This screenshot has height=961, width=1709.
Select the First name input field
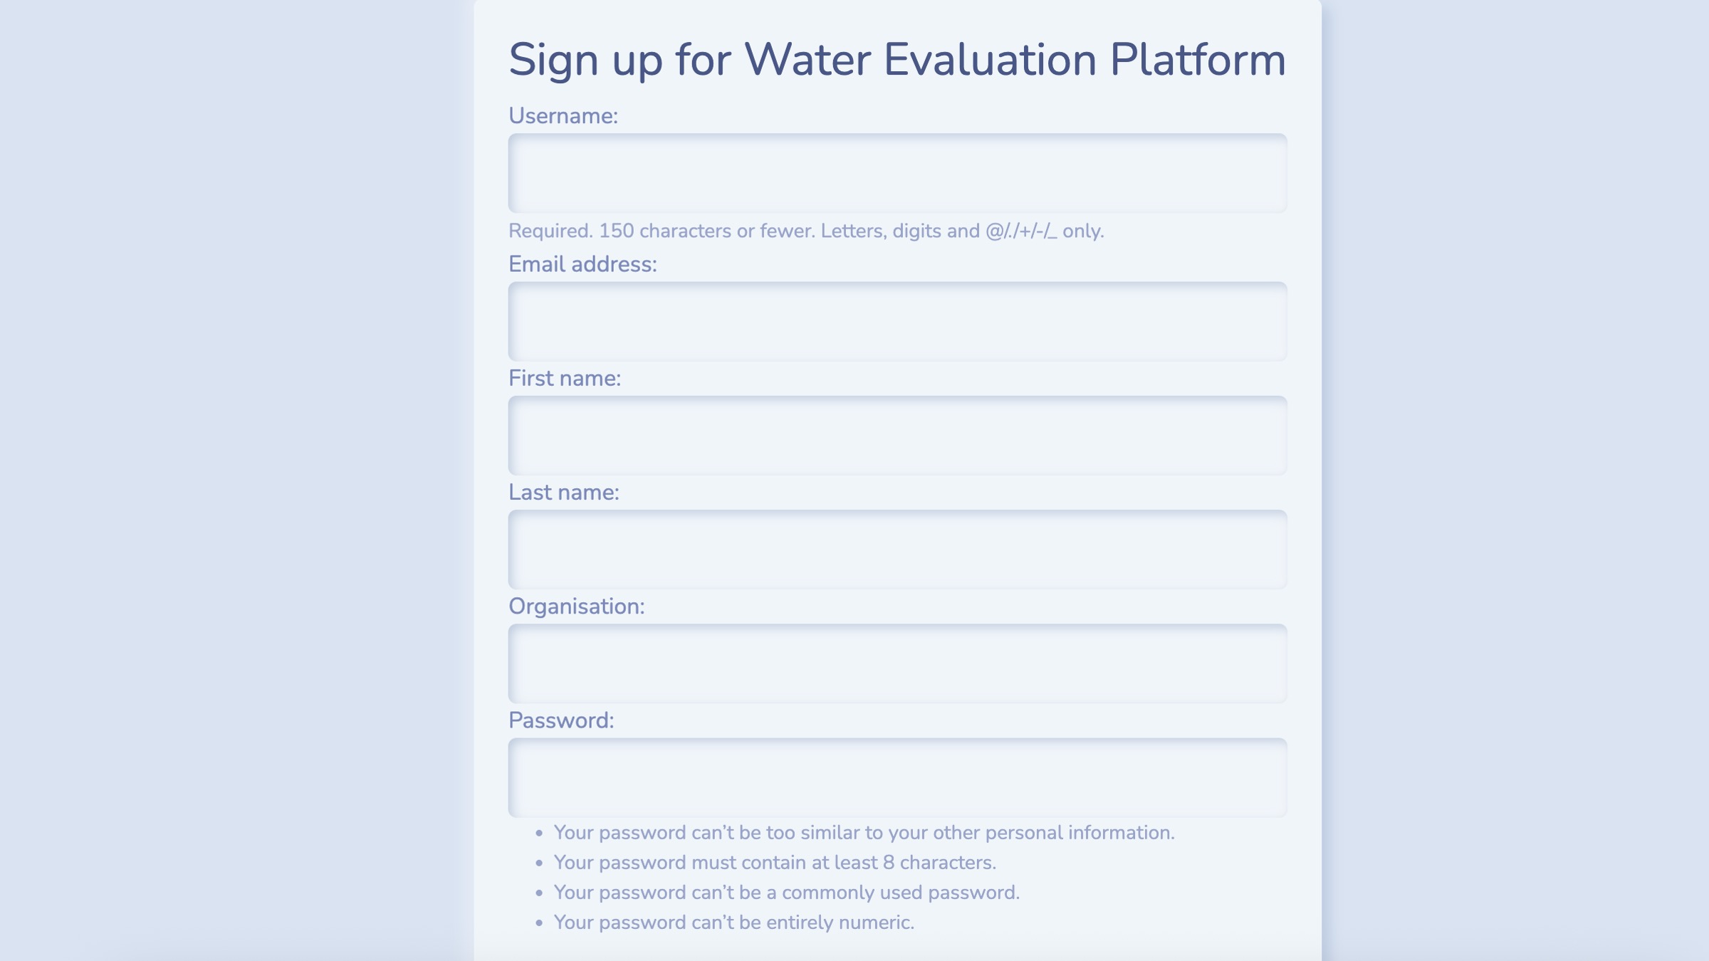click(x=897, y=435)
